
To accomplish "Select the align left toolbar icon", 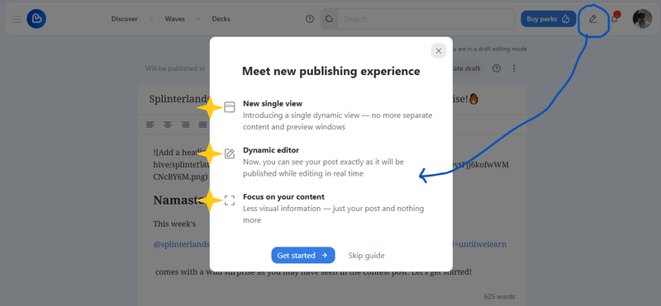I will click(150, 125).
